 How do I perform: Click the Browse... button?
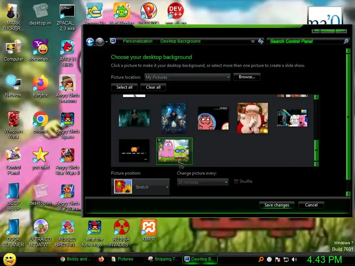(247, 77)
